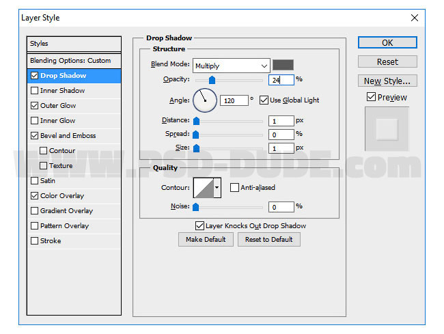Toggle the Preview checkbox
The width and height of the screenshot is (444, 334).
371,97
